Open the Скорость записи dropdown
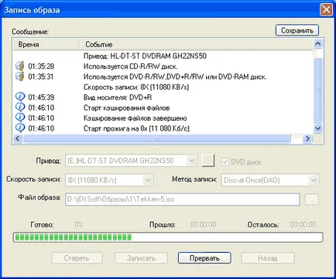Viewport: 336px width, 279px height. tap(148, 180)
